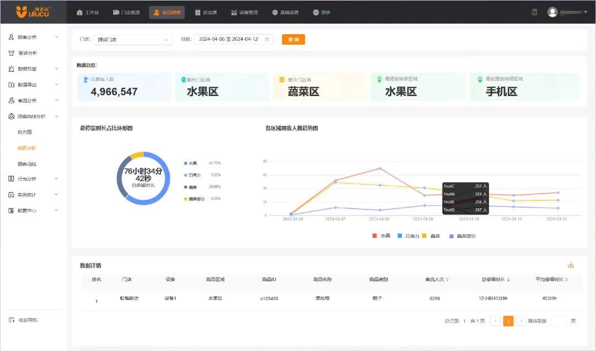
Task: Click the orange 查询 button
Action: (294, 40)
